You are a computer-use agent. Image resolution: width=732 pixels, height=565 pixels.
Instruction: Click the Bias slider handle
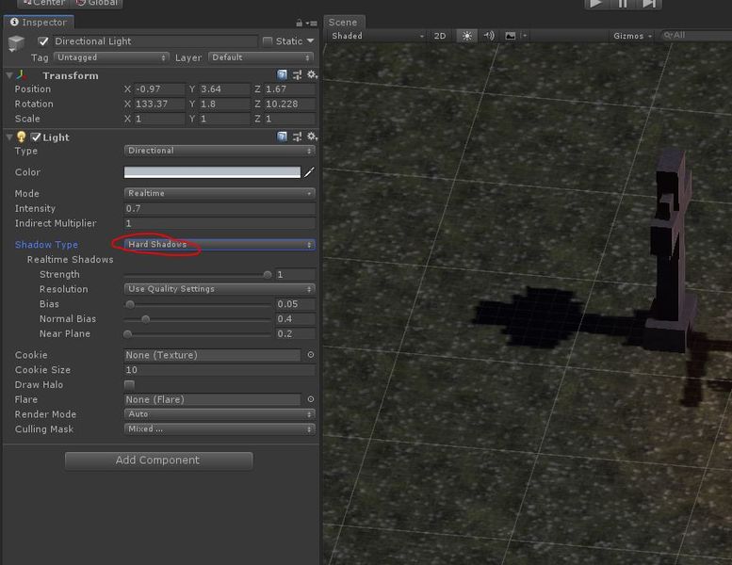[x=130, y=304]
